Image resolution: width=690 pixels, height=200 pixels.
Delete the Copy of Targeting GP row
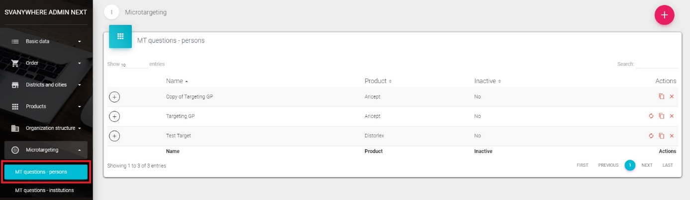pyautogui.click(x=672, y=97)
